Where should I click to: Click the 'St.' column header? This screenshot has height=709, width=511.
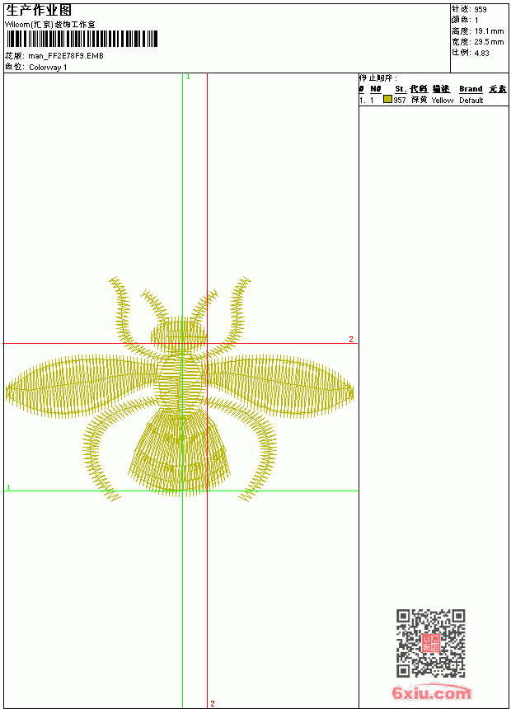click(401, 89)
